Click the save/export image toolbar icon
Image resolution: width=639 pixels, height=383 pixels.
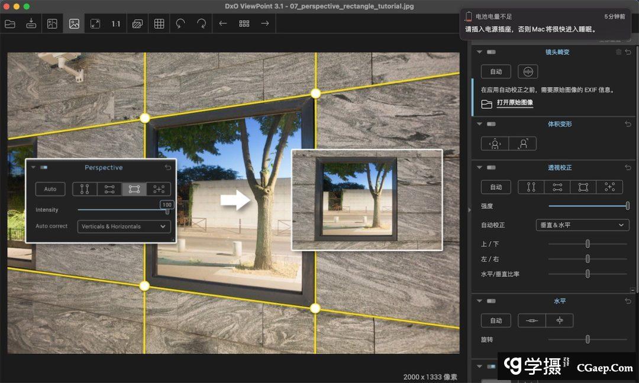(31, 24)
